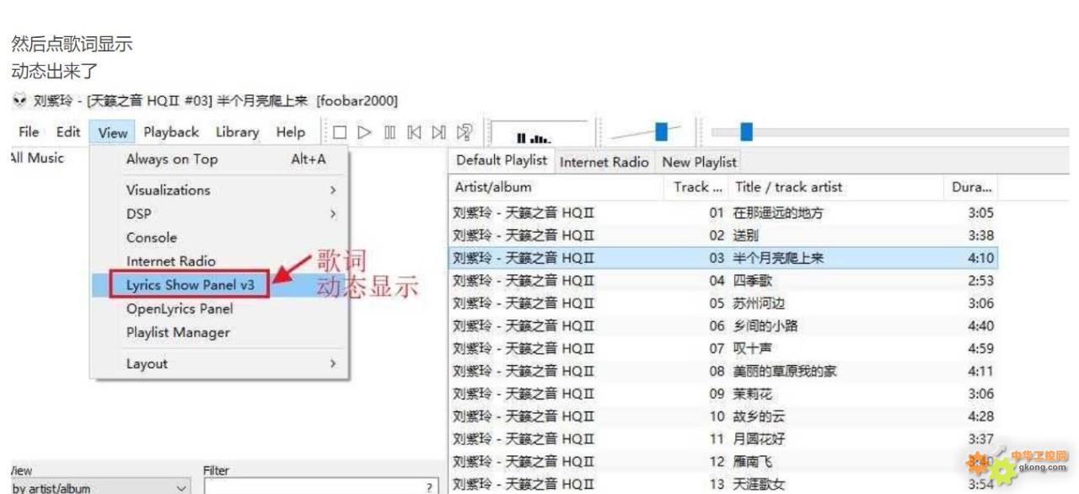The image size is (1079, 494).
Task: Click the Stop playback button
Action: [340, 132]
